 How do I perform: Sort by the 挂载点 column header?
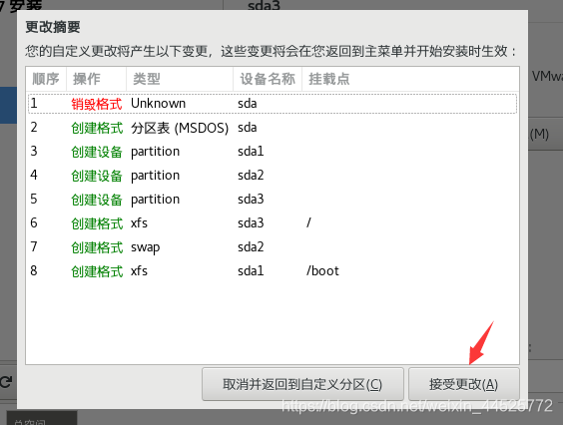tap(410, 79)
